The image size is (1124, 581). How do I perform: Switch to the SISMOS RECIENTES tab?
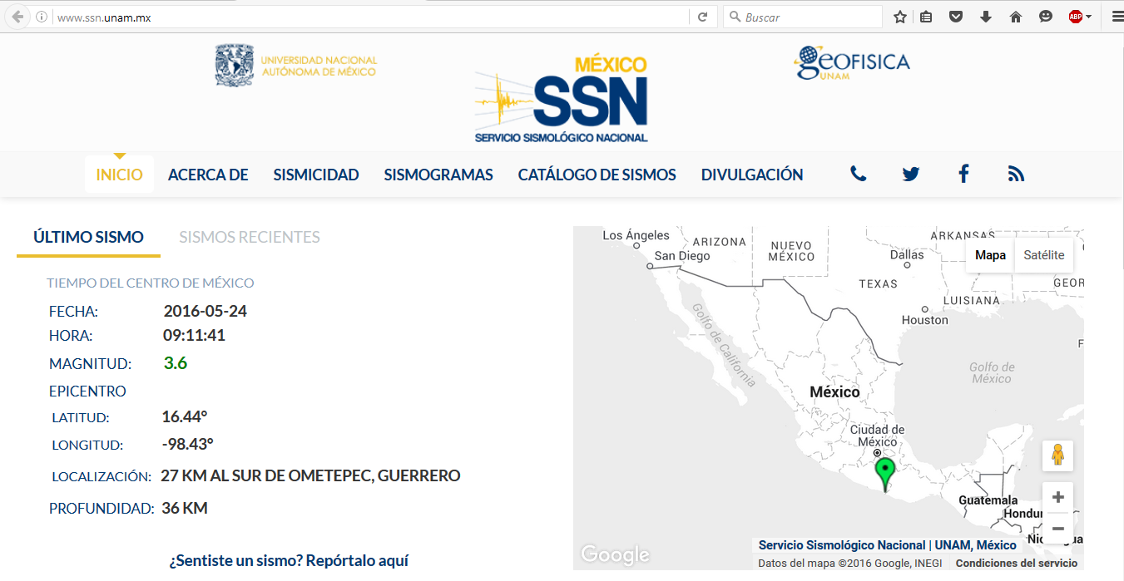pos(249,237)
